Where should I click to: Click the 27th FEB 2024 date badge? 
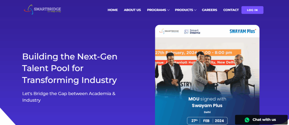pyautogui.click(x=207, y=121)
